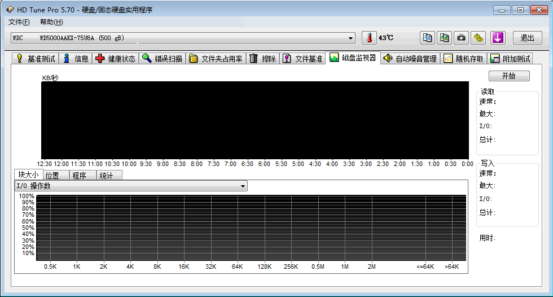Click the black KB/秒 monitor graph area
The image size is (553, 297).
tap(254, 120)
